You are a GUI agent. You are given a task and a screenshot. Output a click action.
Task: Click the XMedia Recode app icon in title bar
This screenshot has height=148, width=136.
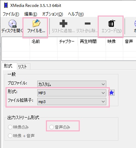click(x=6, y=5)
